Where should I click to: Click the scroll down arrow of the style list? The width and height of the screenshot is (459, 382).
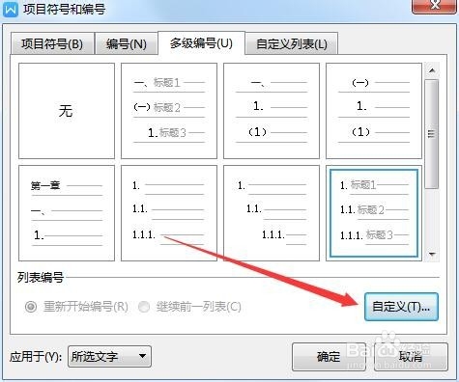pos(432,255)
